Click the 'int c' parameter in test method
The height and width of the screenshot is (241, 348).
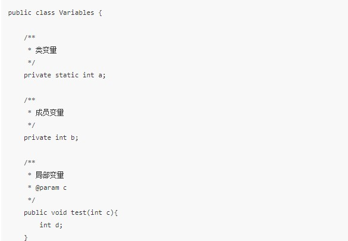coord(101,212)
